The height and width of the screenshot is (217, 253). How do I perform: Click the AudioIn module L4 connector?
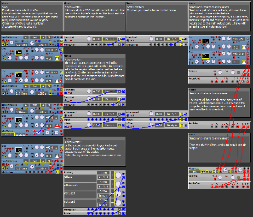(243, 127)
